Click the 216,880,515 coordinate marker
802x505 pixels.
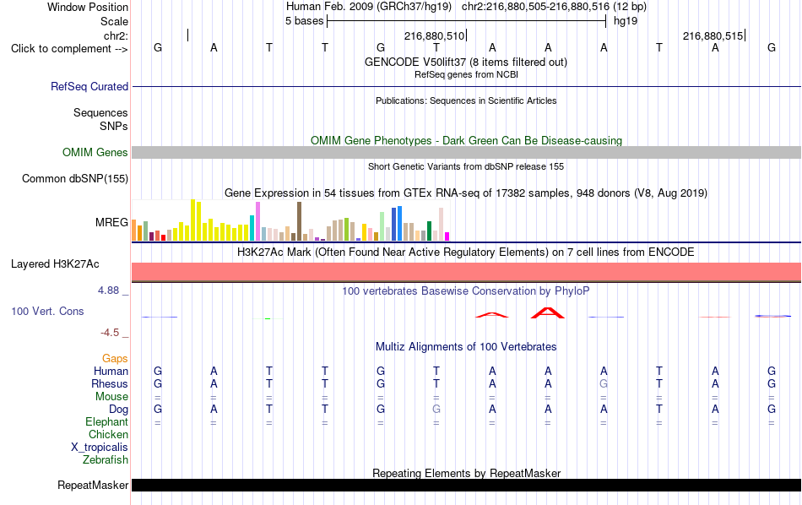click(713, 35)
